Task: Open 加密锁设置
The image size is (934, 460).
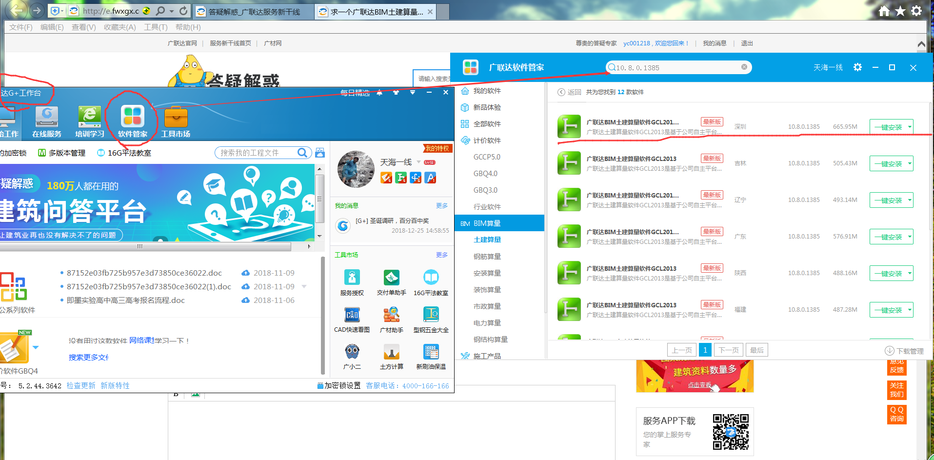Action: pos(339,385)
